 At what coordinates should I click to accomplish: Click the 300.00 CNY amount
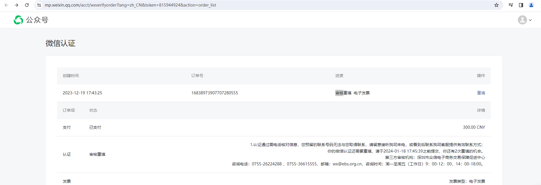point(474,127)
